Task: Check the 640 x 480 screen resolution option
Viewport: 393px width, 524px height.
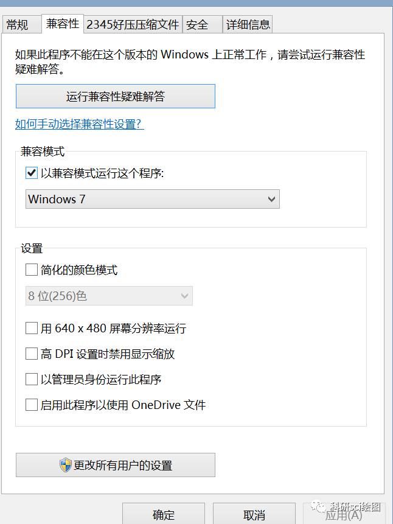Action: (x=32, y=329)
